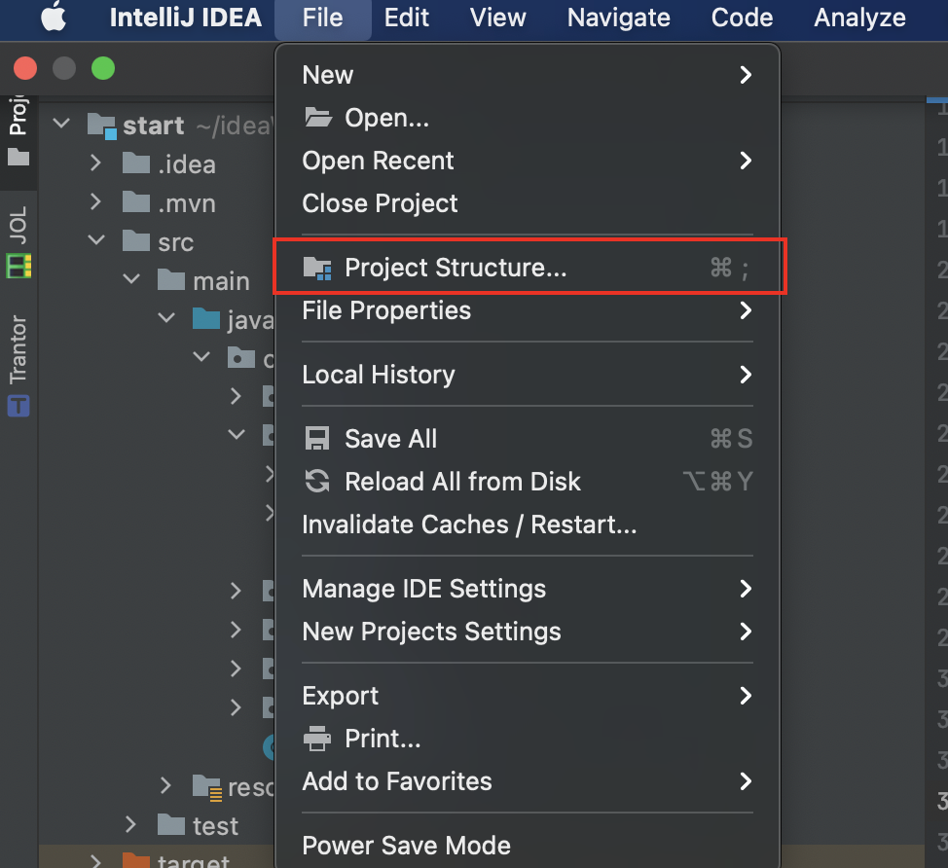
Task: Open the Apple menu
Action: 54,17
